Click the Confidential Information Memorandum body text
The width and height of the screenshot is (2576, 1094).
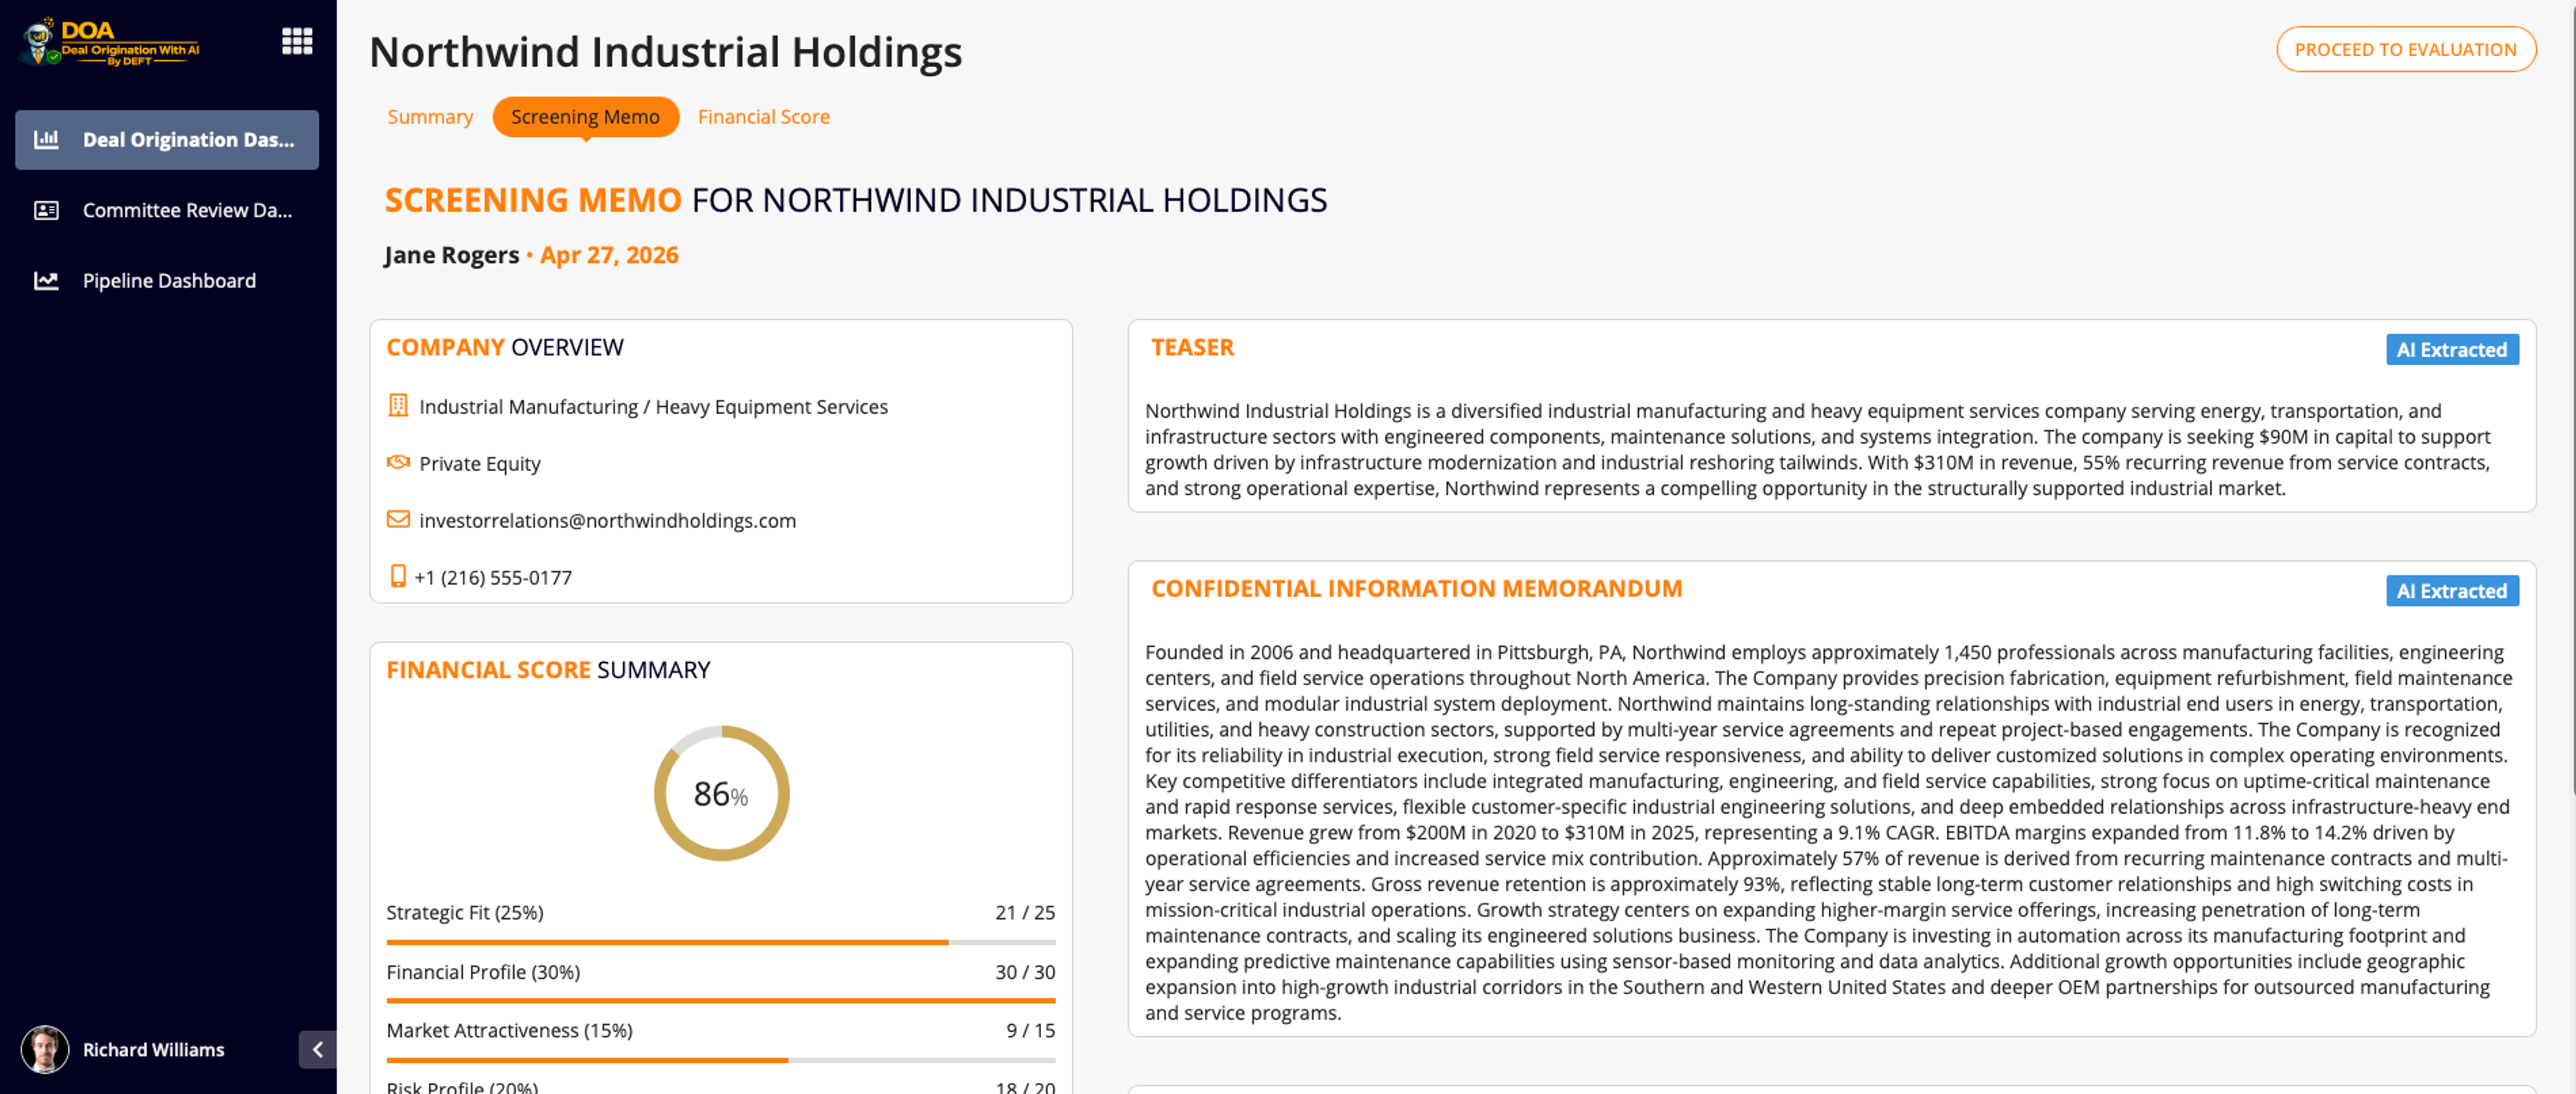(1828, 833)
